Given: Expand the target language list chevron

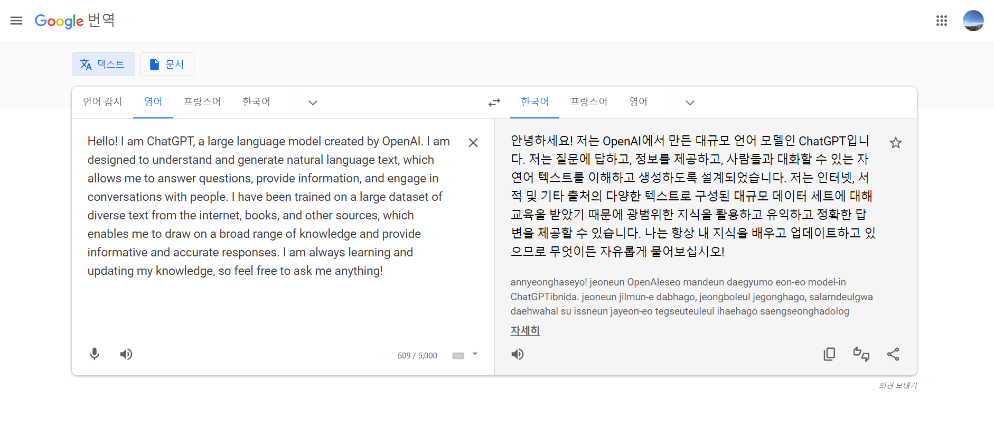Looking at the screenshot, I should click(x=690, y=103).
